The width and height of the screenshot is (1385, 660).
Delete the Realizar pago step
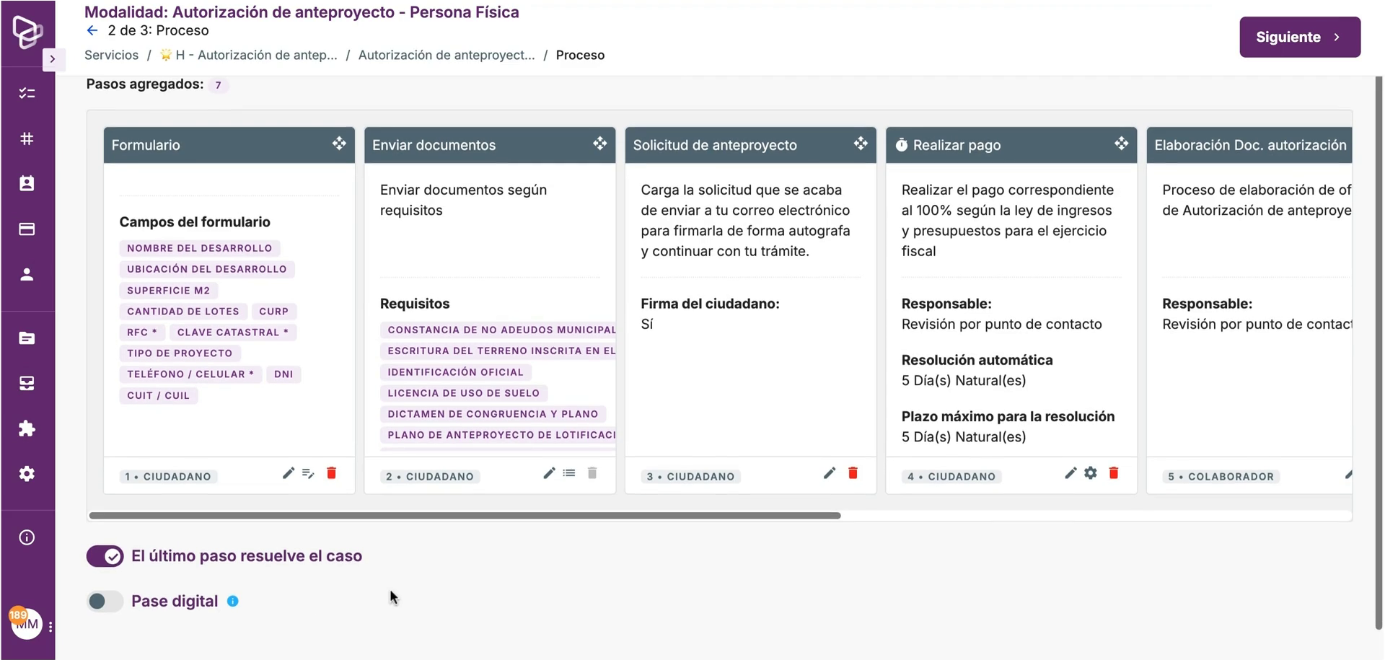1114,473
